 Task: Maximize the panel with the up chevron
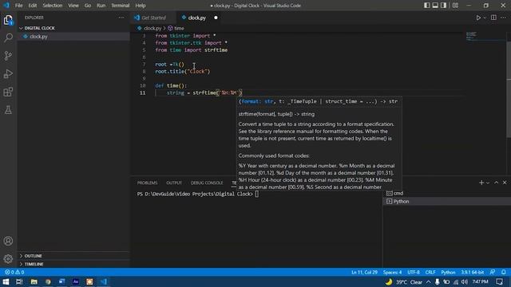pyautogui.click(x=496, y=183)
